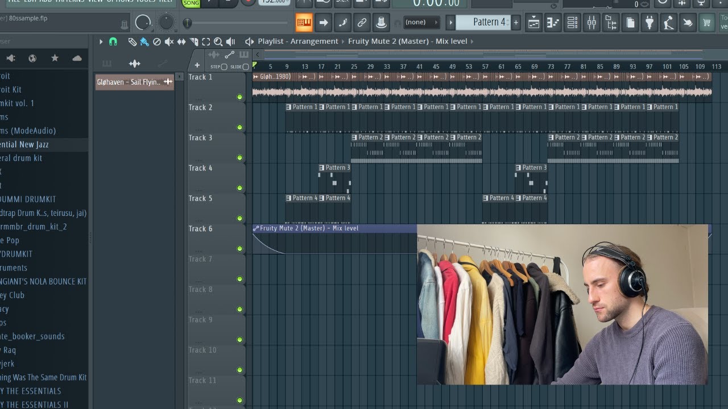Expand arrow after Mix level breadcrumb
The width and height of the screenshot is (728, 409).
point(472,41)
